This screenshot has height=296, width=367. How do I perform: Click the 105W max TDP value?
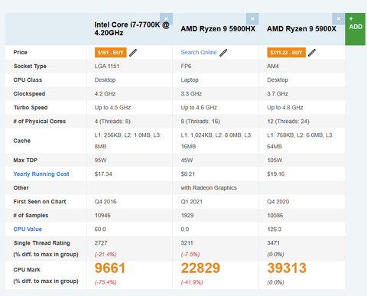(274, 160)
